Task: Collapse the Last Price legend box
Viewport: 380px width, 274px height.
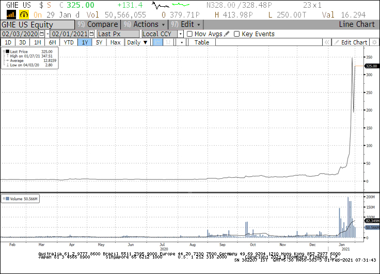Action: (x=4, y=52)
